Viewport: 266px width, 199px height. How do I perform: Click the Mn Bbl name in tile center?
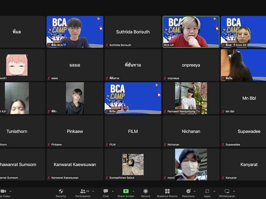pos(249,98)
